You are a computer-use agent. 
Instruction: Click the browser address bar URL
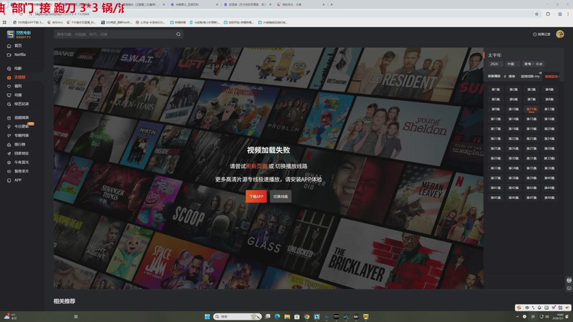tap(62, 14)
